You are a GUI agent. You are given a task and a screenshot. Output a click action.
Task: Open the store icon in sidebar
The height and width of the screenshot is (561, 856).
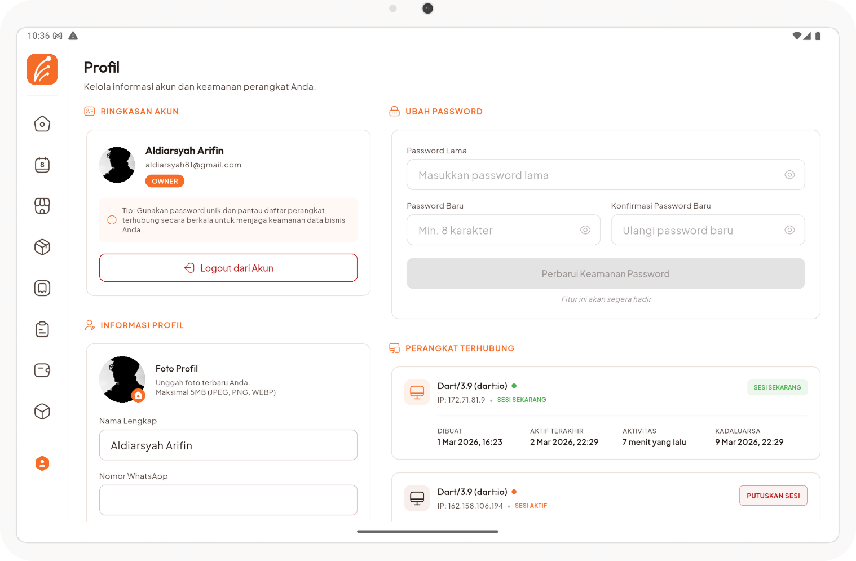[x=42, y=206]
